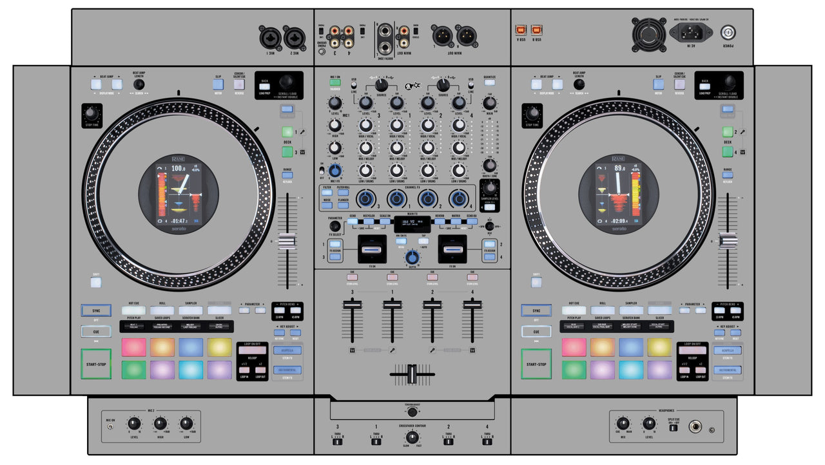Click the MIC 2 LEVEL knob on front panel
825x465 pixels.
[134, 424]
